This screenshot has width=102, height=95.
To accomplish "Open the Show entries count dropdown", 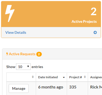I will click(23, 67).
